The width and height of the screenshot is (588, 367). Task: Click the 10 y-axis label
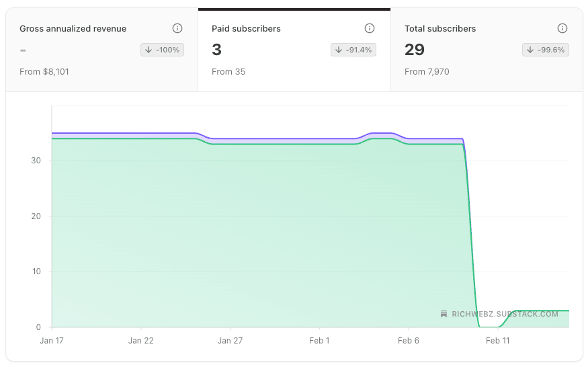36,272
